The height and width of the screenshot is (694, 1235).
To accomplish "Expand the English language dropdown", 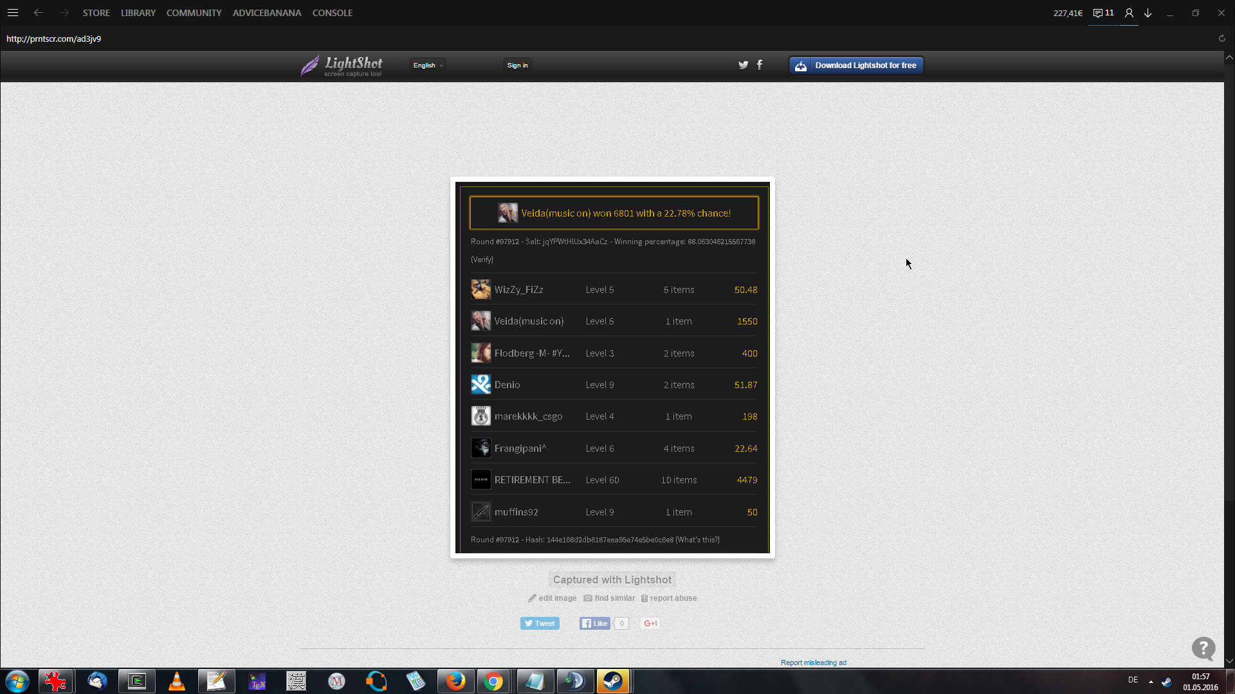I will (x=428, y=65).
